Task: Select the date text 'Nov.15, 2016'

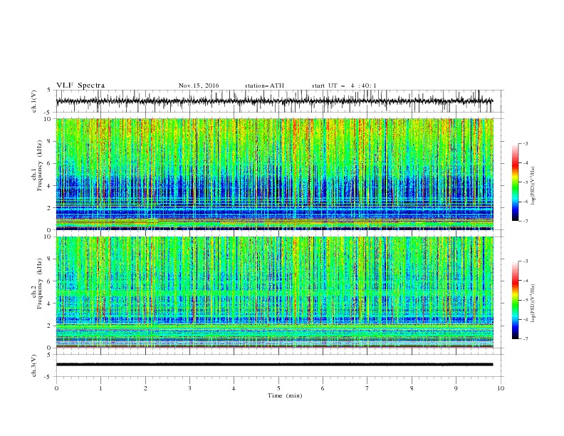Action: (199, 85)
